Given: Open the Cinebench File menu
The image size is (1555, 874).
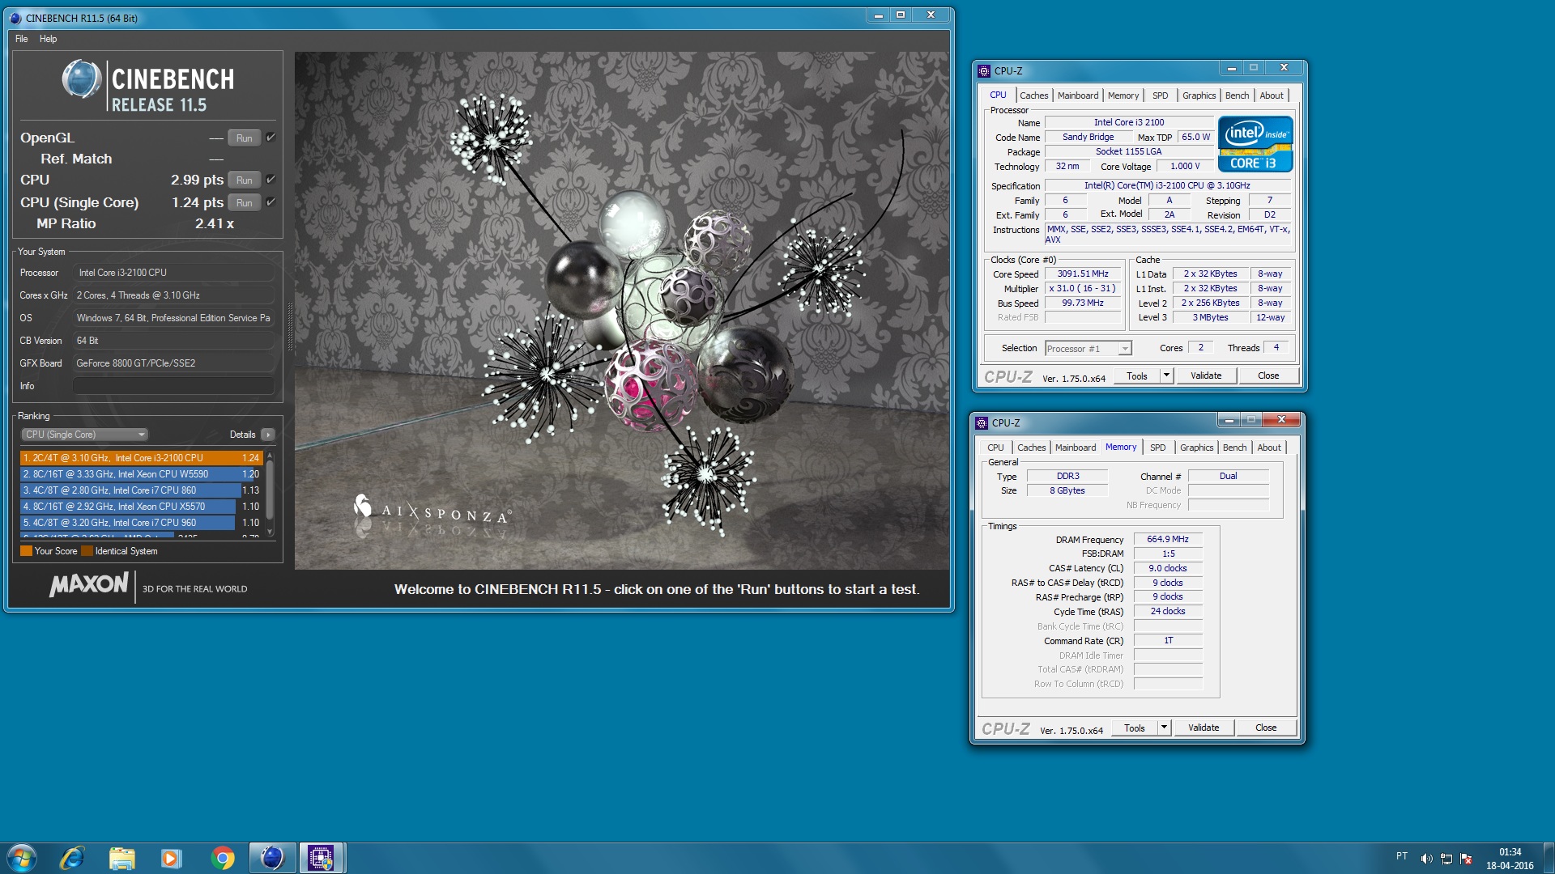Looking at the screenshot, I should 22,39.
